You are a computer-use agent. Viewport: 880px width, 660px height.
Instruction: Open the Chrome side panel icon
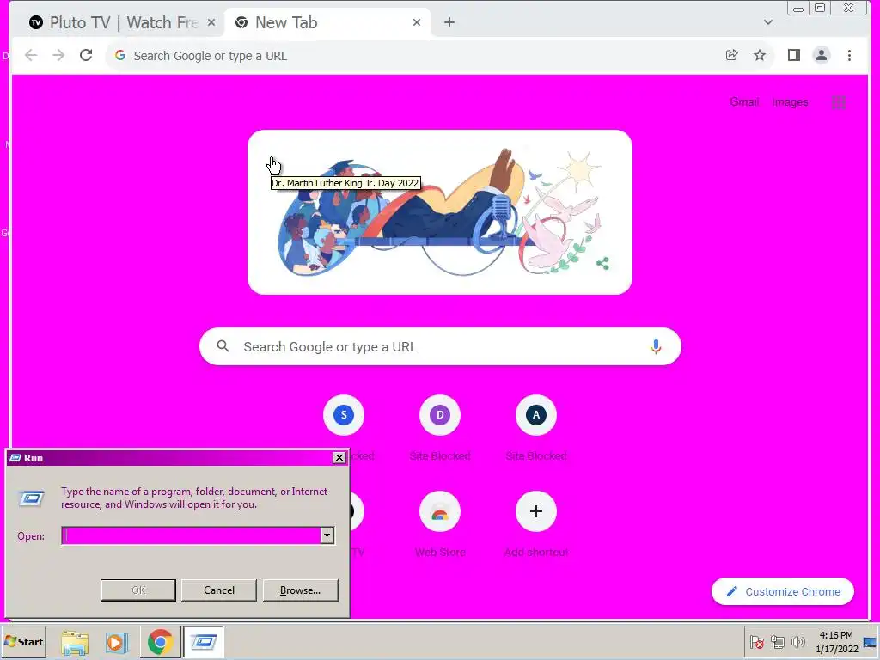click(793, 55)
